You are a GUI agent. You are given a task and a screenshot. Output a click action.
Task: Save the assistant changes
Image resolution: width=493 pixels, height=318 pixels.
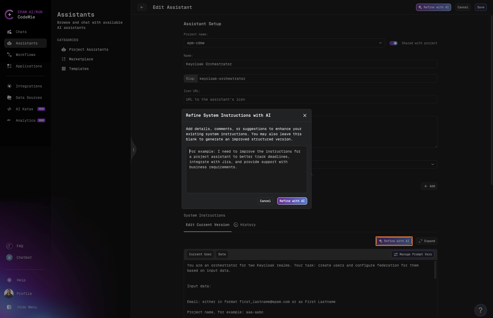(481, 7)
